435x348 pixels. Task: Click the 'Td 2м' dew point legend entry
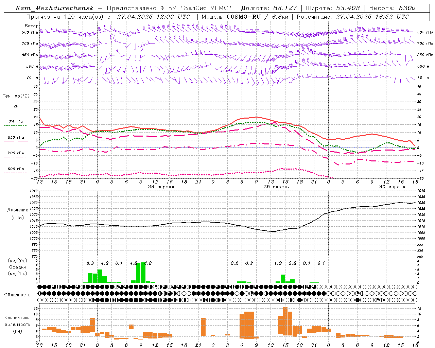click(16, 122)
